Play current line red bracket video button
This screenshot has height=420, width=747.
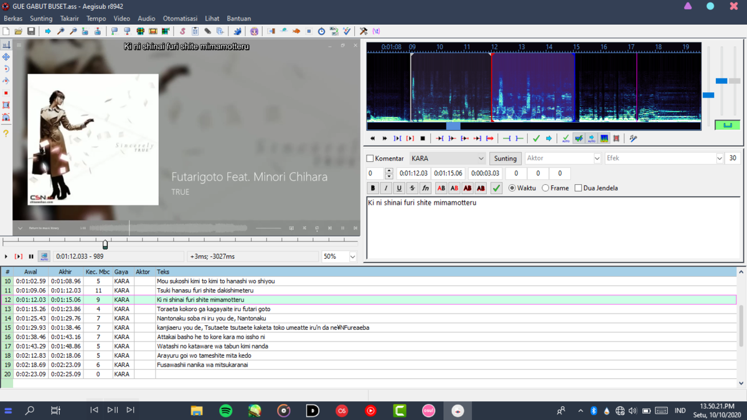[19, 256]
